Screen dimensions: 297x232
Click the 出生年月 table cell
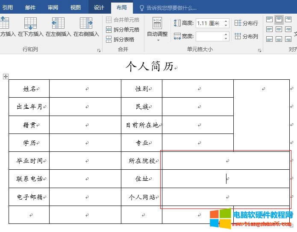[29, 107]
